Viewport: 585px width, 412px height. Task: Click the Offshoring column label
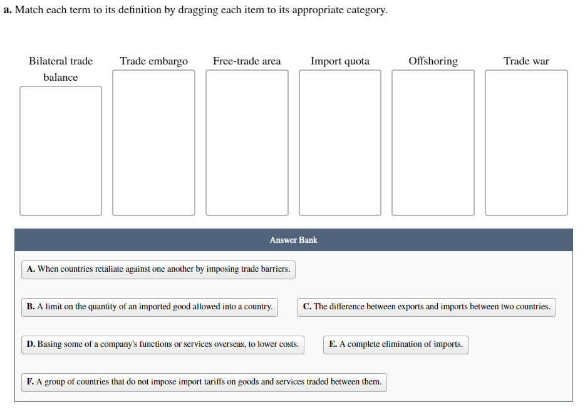tap(433, 61)
